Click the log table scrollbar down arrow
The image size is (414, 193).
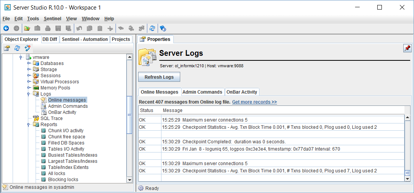pyautogui.click(x=407, y=178)
